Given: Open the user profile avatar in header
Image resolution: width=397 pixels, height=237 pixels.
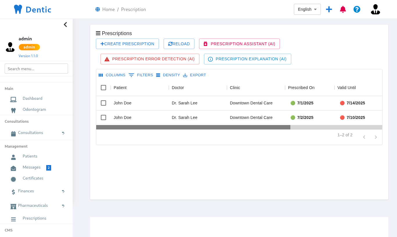Looking at the screenshot, I should 375,9.
